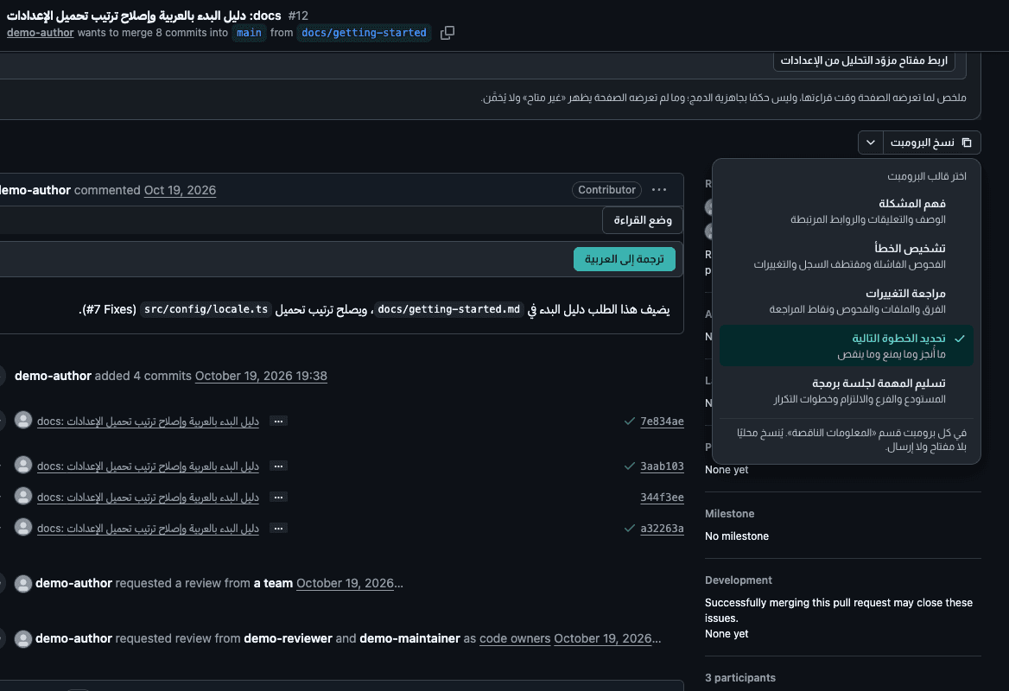This screenshot has height=691, width=1009.
Task: Select the checked تحديد الخطوة التالية template
Action: click(847, 345)
